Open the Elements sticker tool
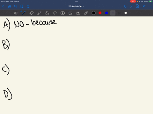 click(x=62, y=13)
